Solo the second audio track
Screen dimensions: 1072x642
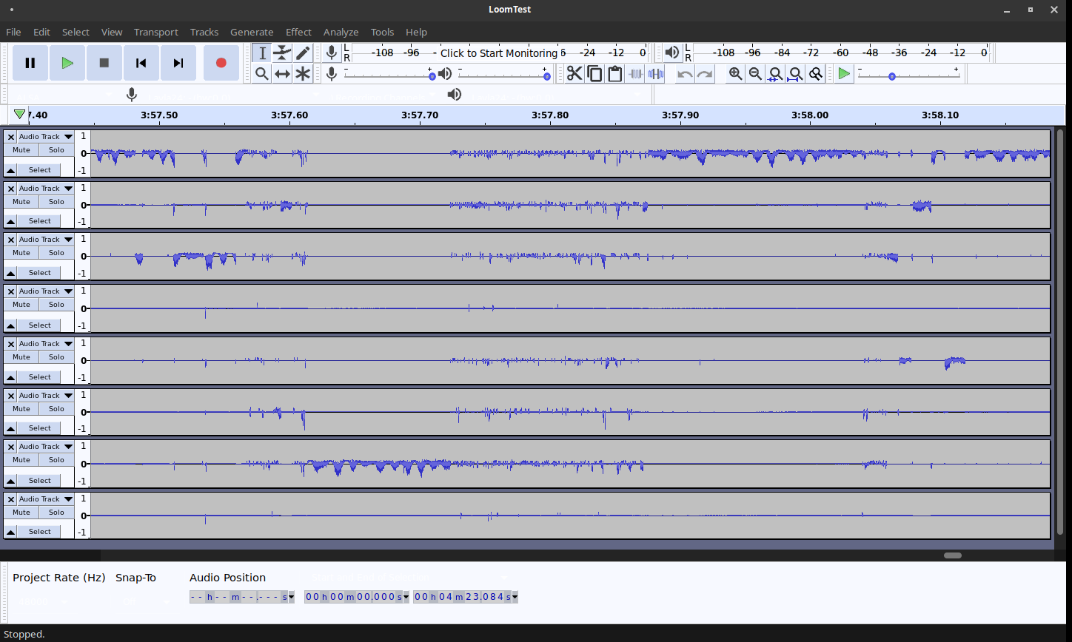(56, 202)
